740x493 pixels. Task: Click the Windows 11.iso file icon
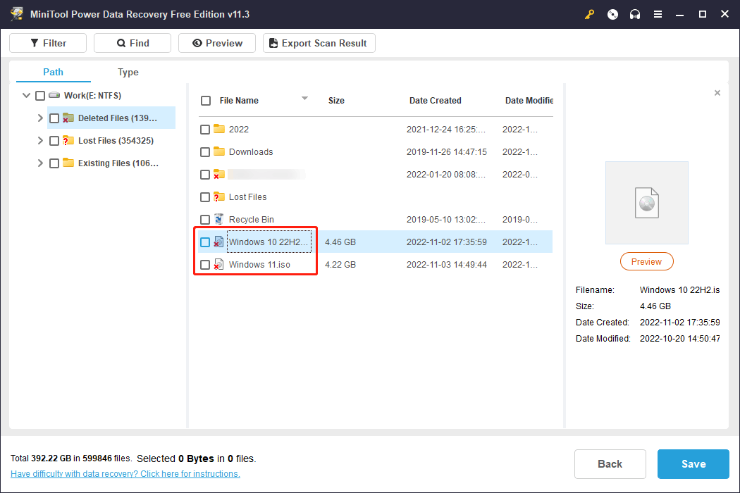tap(218, 265)
